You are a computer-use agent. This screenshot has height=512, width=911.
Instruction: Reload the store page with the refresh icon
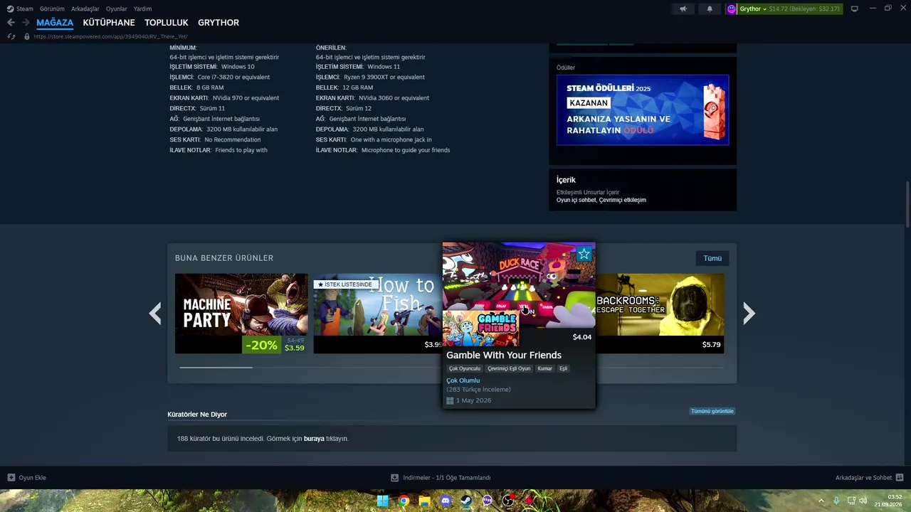pos(11,36)
